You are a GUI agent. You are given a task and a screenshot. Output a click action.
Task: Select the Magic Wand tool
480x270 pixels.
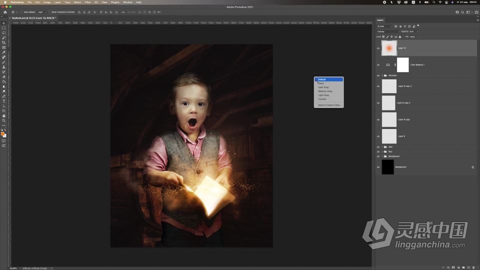(x=3, y=37)
